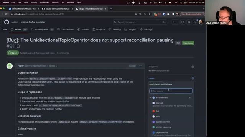Open the Projects tab
This screenshot has height=137, width=245.
(99, 30)
